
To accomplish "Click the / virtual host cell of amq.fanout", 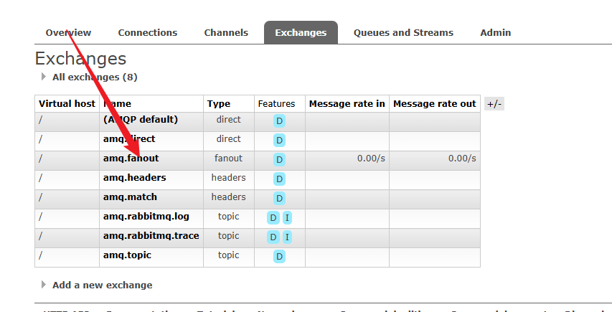I will (x=67, y=161).
